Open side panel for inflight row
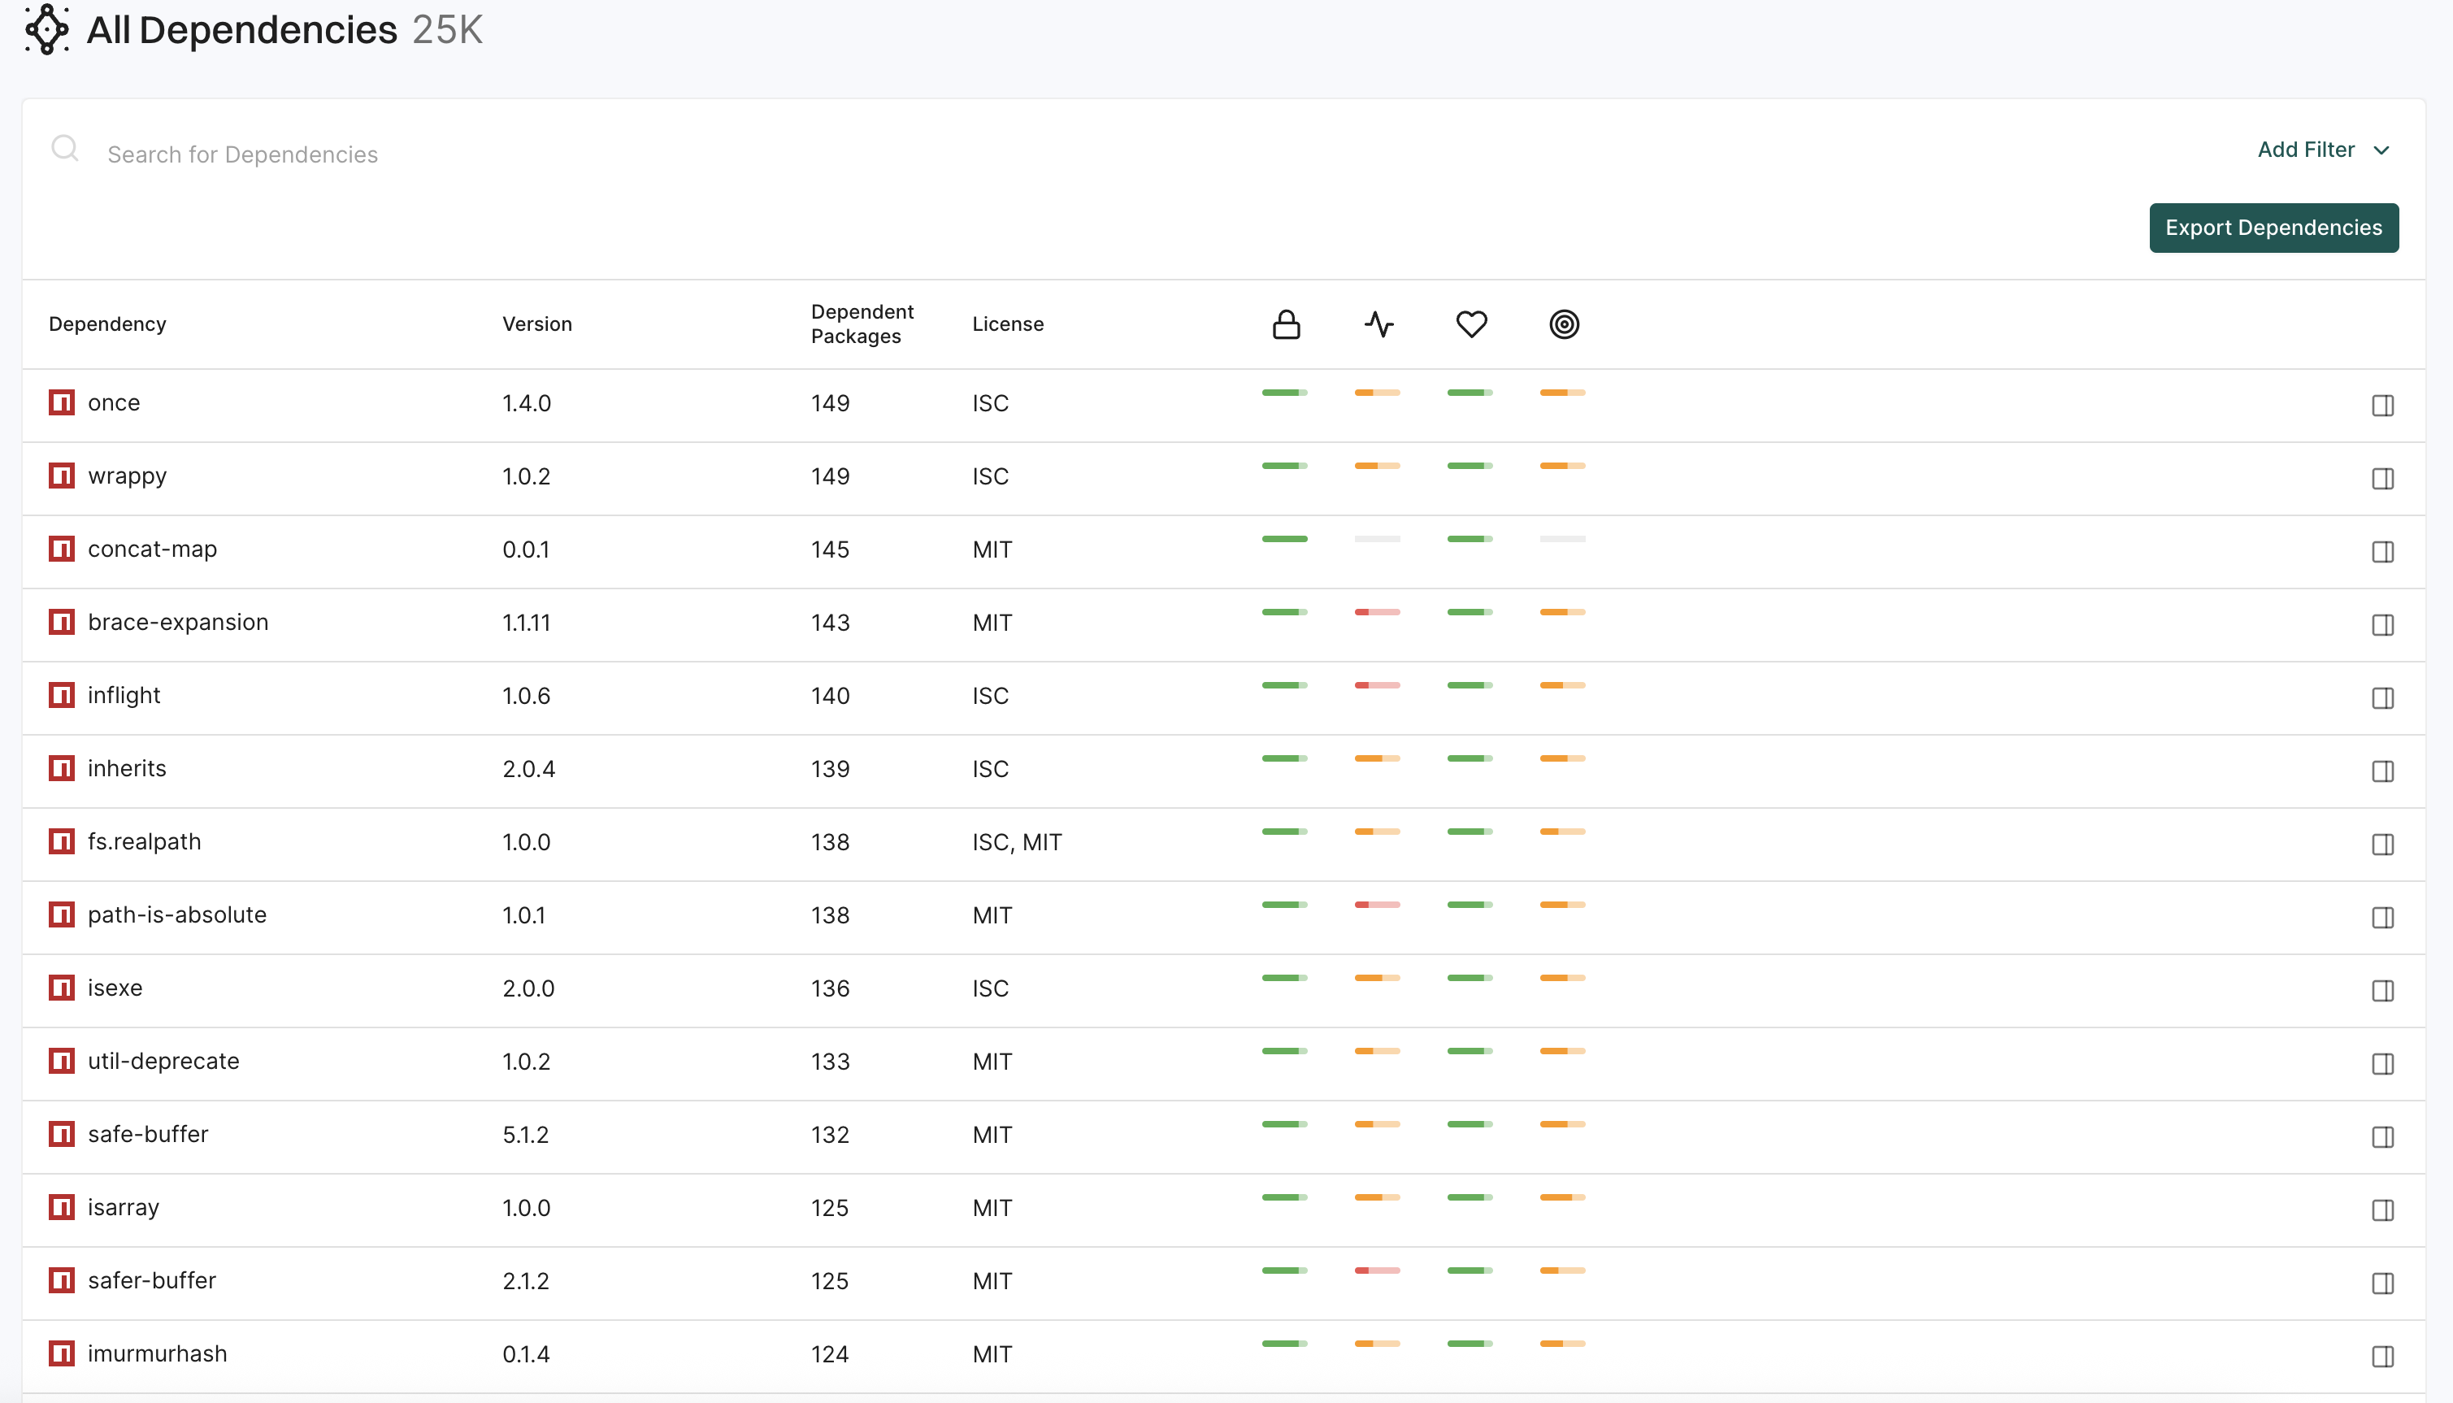This screenshot has width=2453, height=1403. tap(2382, 698)
